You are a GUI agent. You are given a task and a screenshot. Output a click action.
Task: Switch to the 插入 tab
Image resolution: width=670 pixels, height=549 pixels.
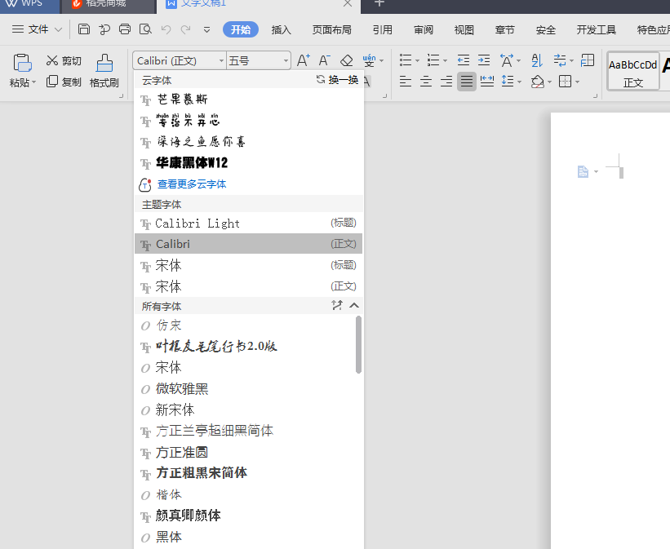click(282, 29)
